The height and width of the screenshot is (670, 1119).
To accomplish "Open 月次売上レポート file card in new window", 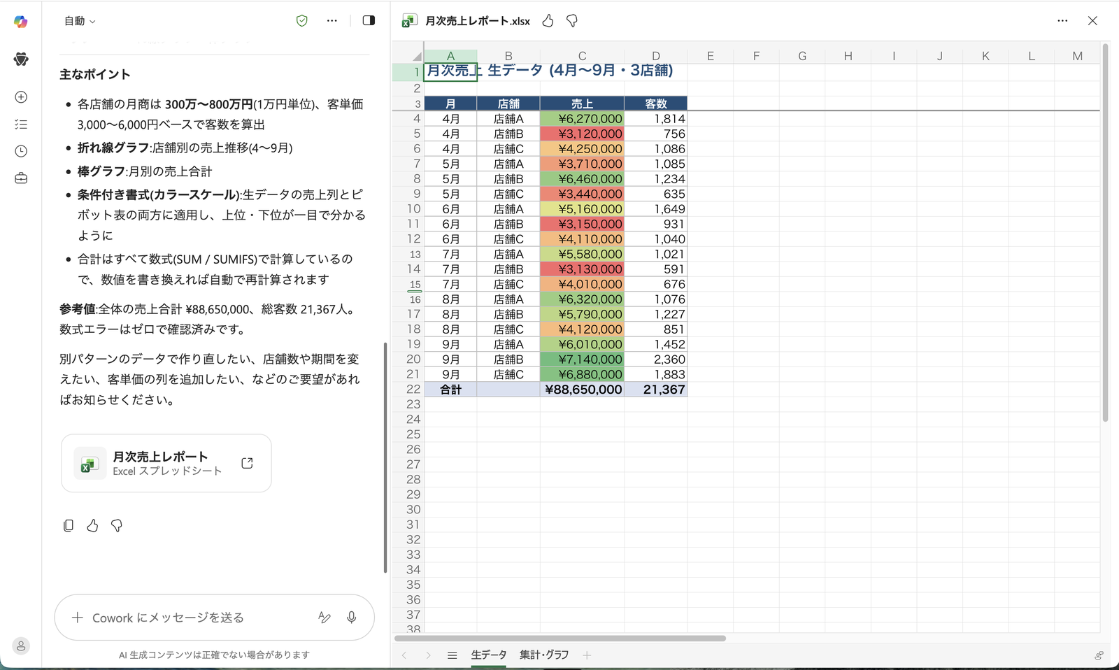I will click(x=247, y=463).
